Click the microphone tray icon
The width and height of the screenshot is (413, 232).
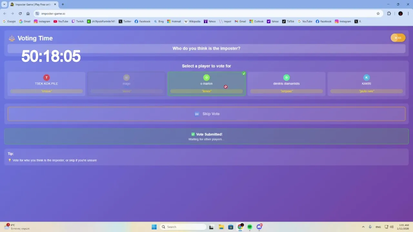pos(370,227)
